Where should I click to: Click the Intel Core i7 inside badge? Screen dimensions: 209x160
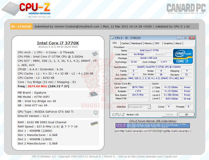[183, 56]
